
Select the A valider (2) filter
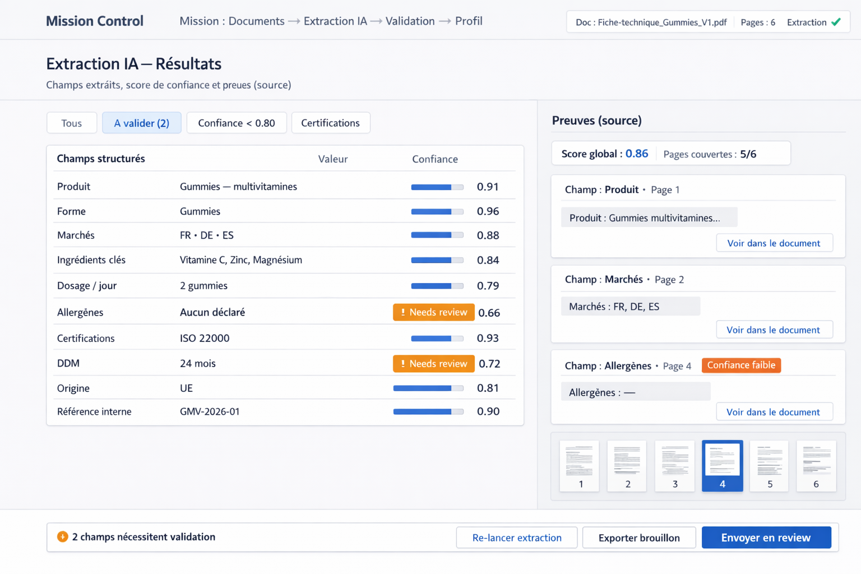point(141,123)
